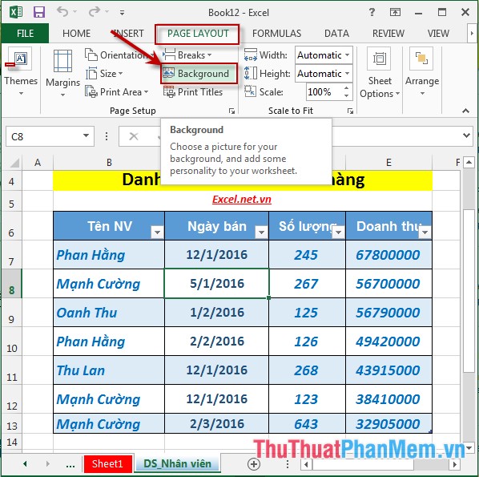This screenshot has width=479, height=477.
Task: Select column E header
Action: point(388,163)
